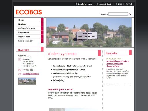The height and width of the screenshot is (111, 148).
Task: Click the Tisk print link
Action: (x=130, y=4)
